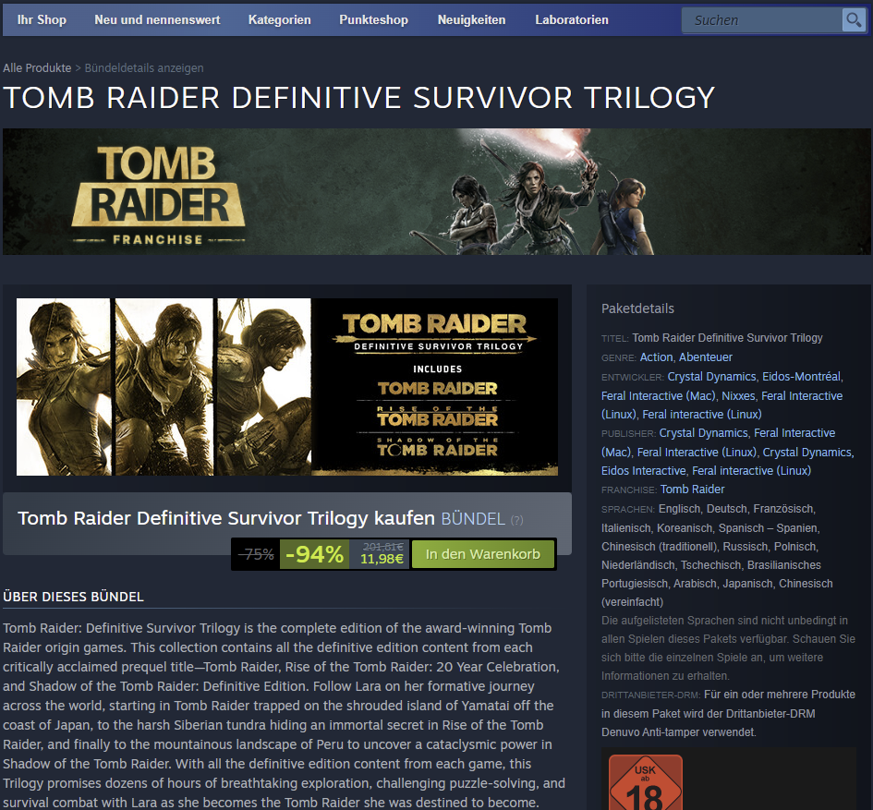Open the Ihr Shop menu
The height and width of the screenshot is (810, 873).
(42, 20)
